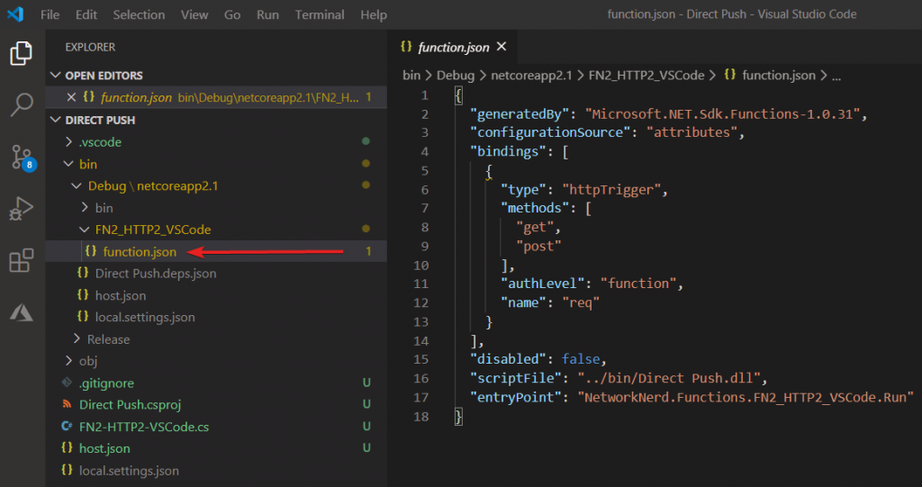Click the 'Debug' breadcrumb segment
Screen dimensions: 922x487
pos(455,76)
